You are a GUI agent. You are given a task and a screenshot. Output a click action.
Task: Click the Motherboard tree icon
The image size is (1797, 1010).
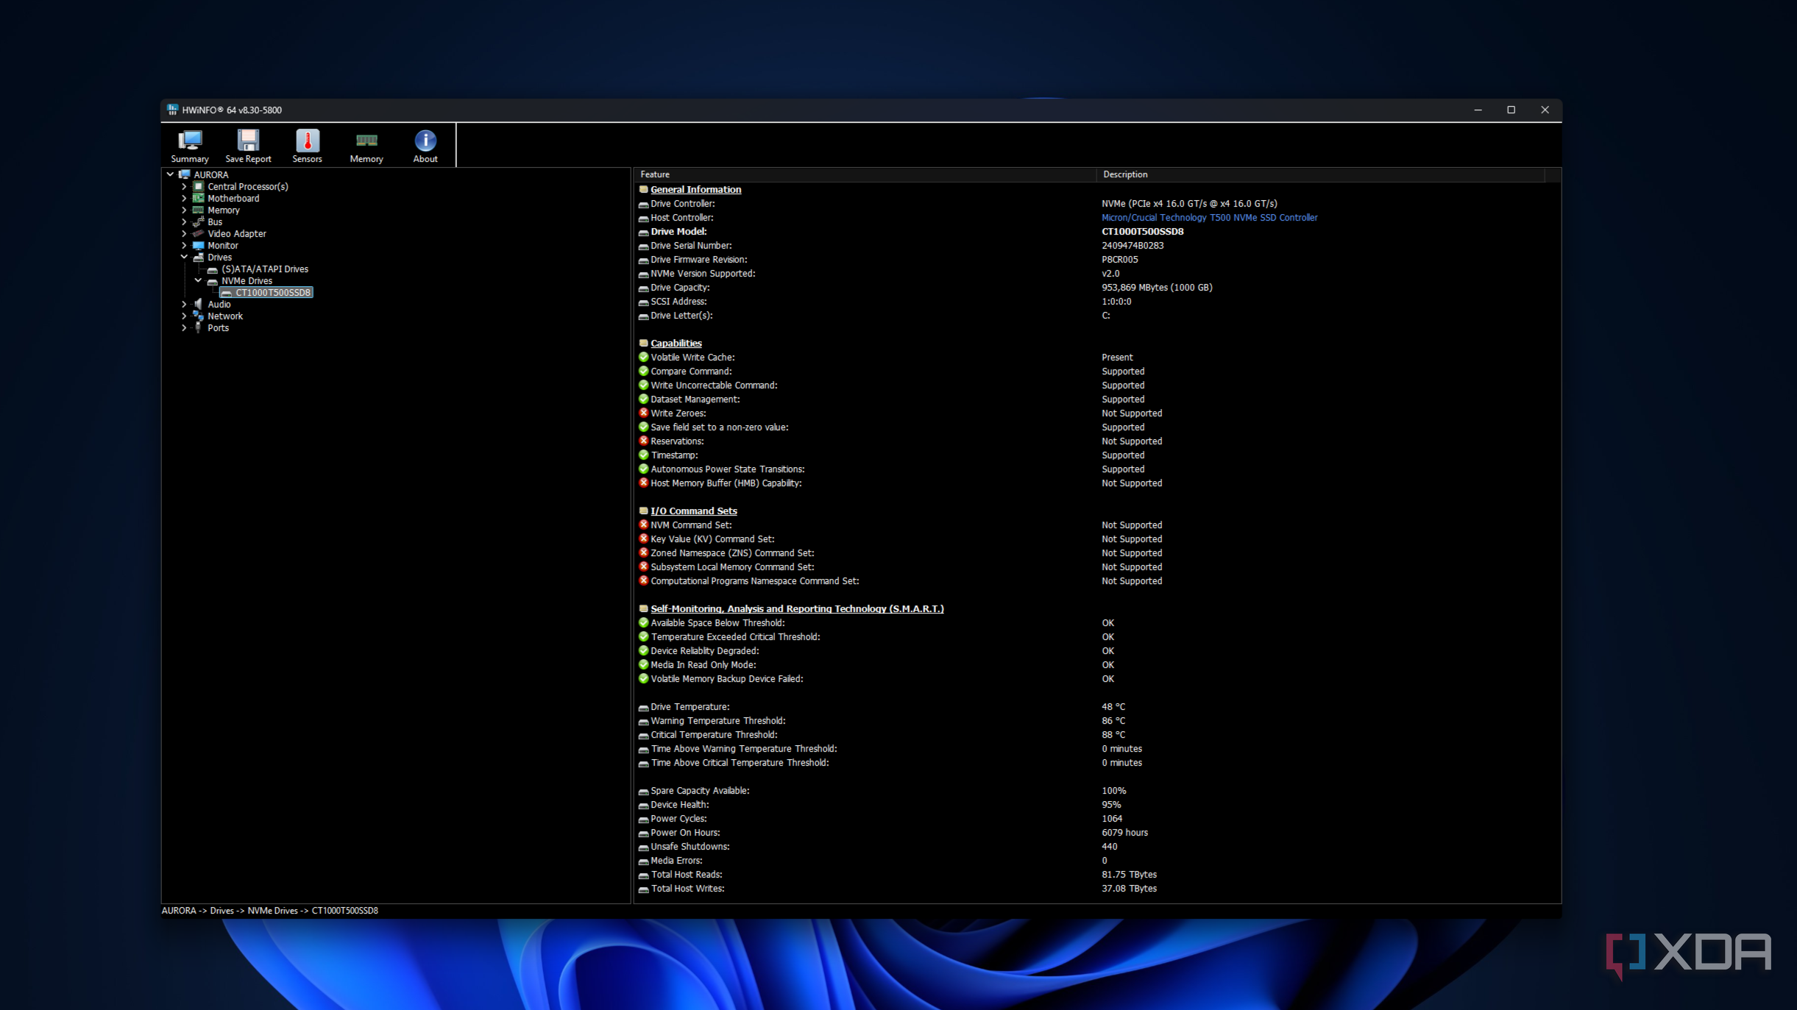[x=198, y=198]
